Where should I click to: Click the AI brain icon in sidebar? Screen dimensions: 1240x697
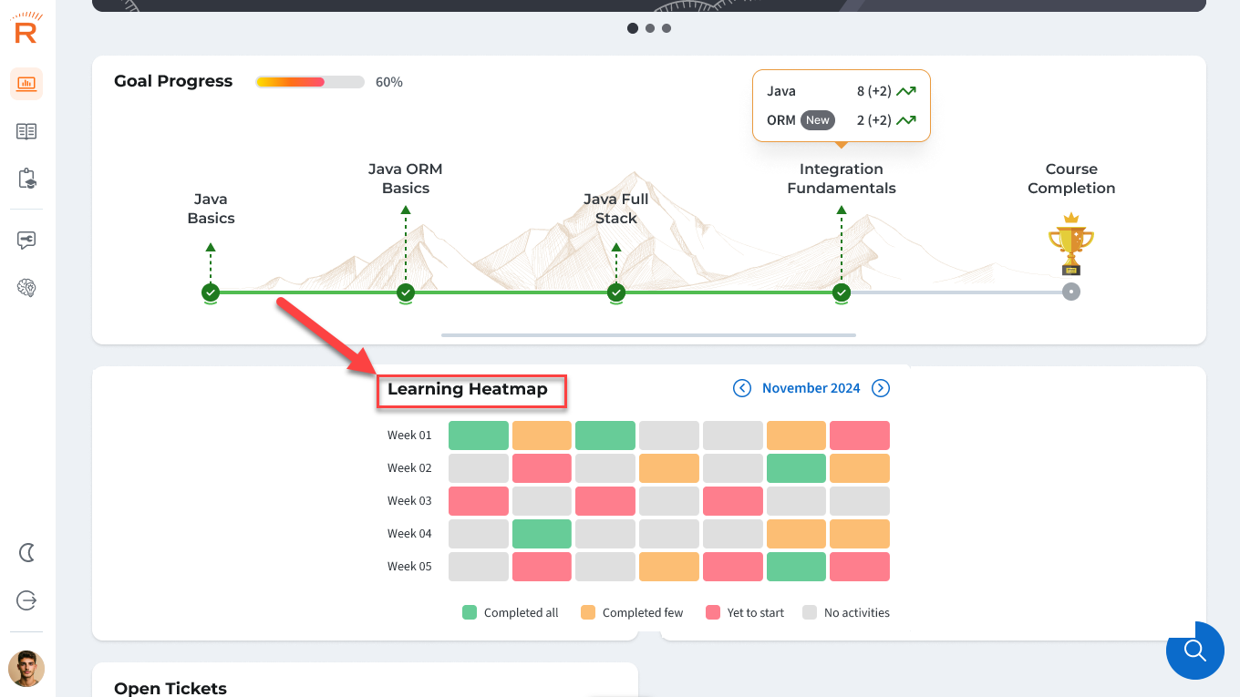click(x=26, y=288)
